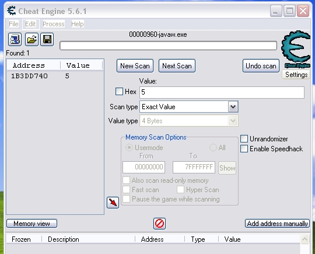Toggle the Hex checkbox
Screen dimensions: 315x254
tap(119, 92)
